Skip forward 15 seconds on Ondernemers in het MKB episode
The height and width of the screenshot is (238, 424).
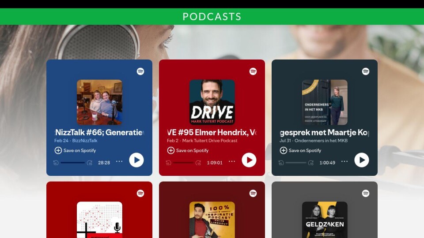tap(311, 163)
